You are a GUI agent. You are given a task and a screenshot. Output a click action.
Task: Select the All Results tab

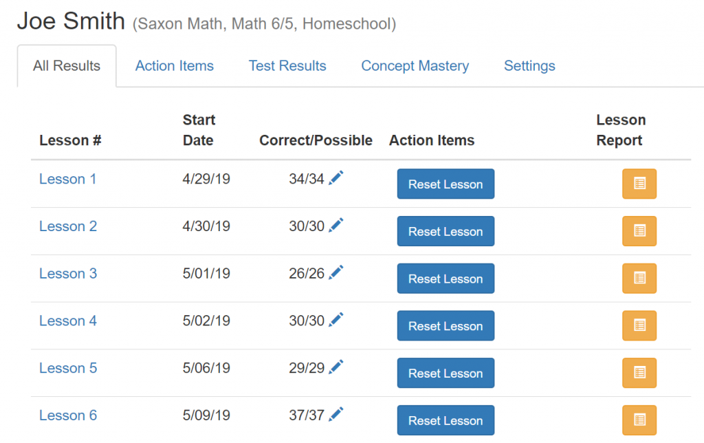[x=67, y=66]
